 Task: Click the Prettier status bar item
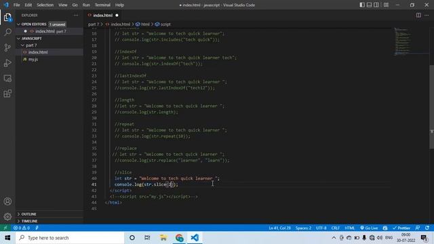coord(401,228)
